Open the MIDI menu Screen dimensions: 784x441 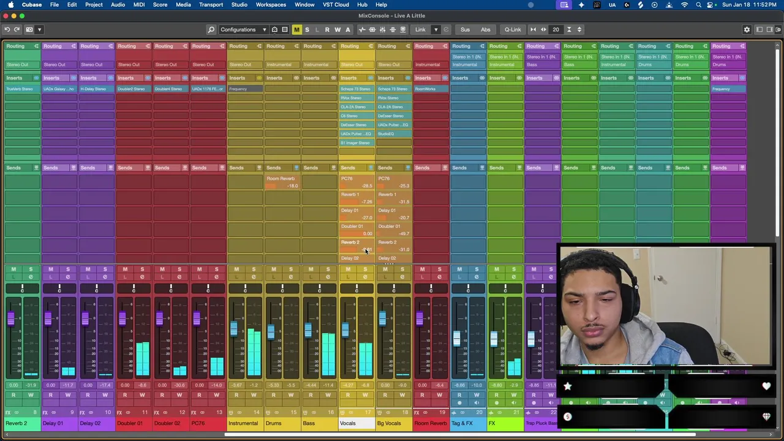tap(139, 5)
